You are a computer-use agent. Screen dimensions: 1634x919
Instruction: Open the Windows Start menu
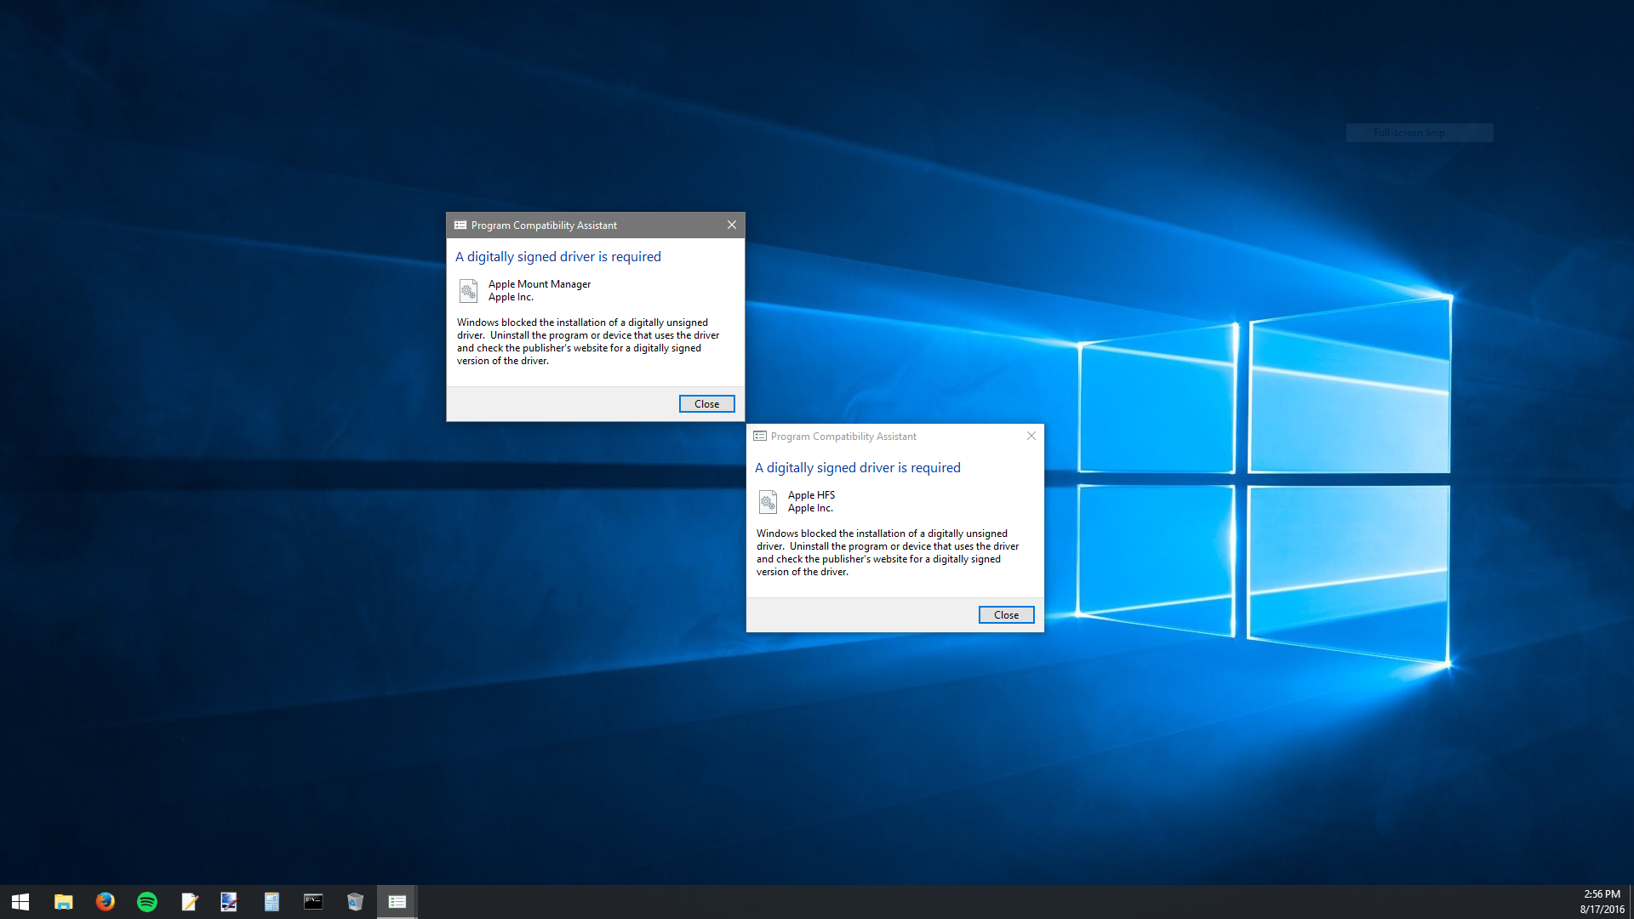tap(20, 901)
